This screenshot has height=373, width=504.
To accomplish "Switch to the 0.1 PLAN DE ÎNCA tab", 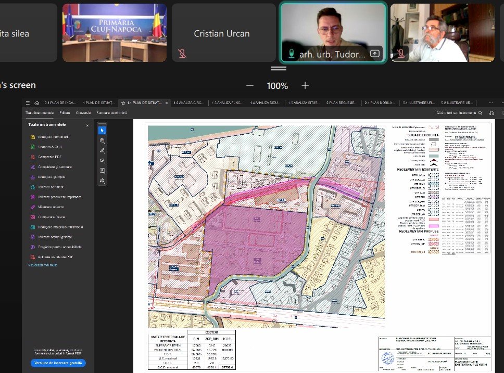I will (60, 103).
